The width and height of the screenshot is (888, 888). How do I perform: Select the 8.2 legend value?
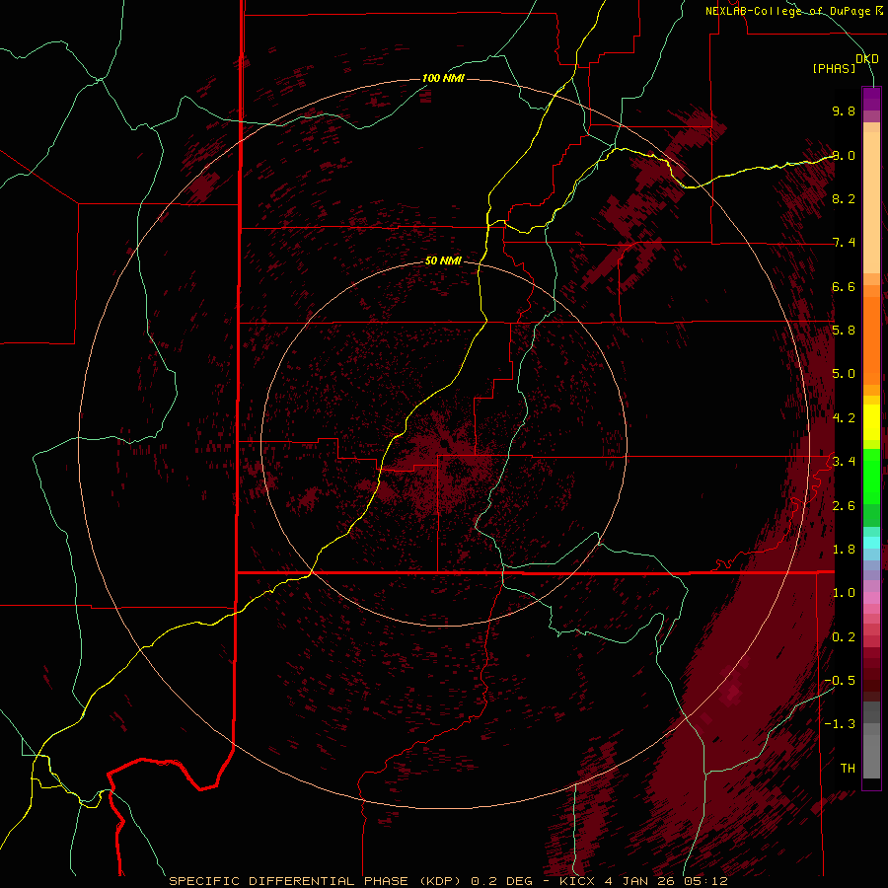point(844,198)
